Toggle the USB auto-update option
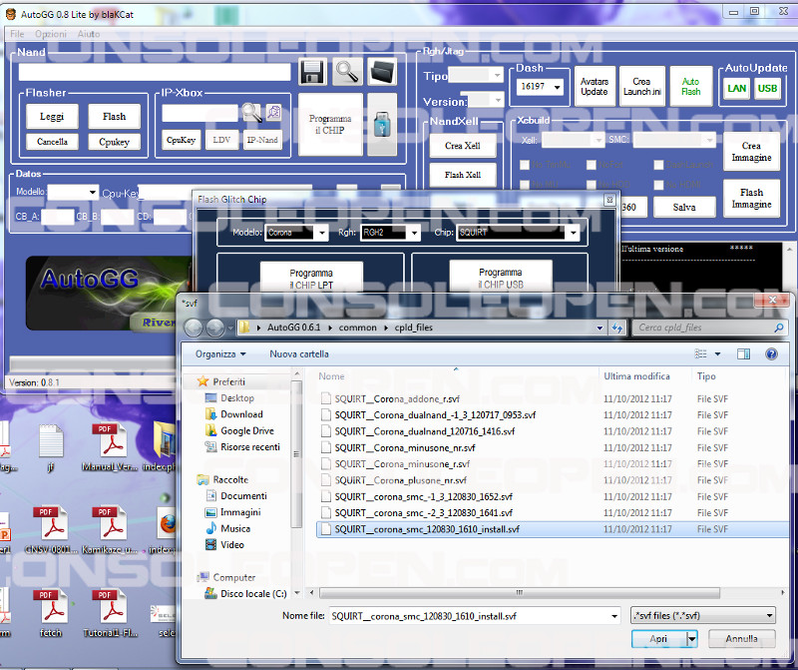The height and width of the screenshot is (670, 798). (767, 88)
